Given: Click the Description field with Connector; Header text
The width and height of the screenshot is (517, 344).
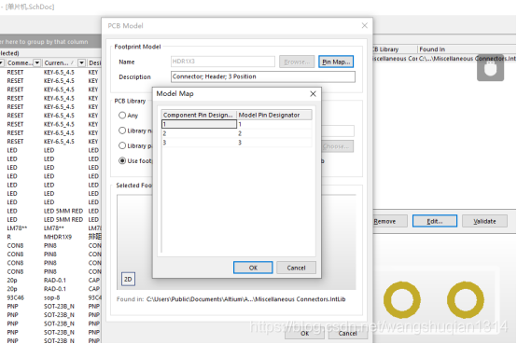Looking at the screenshot, I should coord(263,76).
